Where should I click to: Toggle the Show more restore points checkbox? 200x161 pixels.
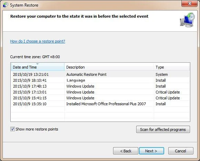(12, 129)
